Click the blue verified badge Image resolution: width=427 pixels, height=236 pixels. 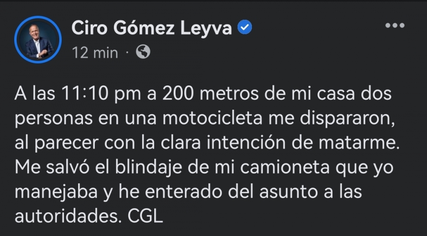(245, 29)
